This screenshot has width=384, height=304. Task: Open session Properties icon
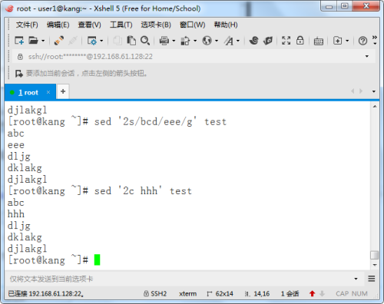click(92, 41)
